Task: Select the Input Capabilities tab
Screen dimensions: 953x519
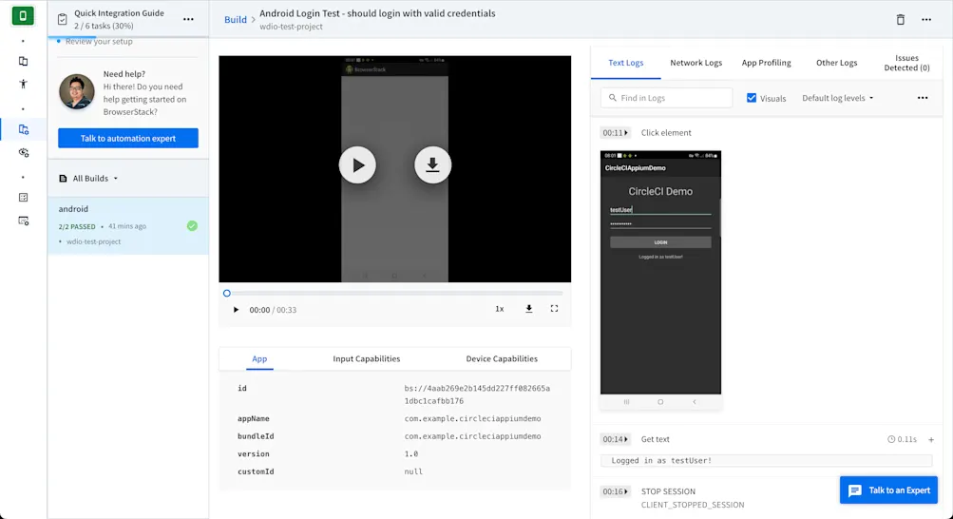Action: (367, 358)
